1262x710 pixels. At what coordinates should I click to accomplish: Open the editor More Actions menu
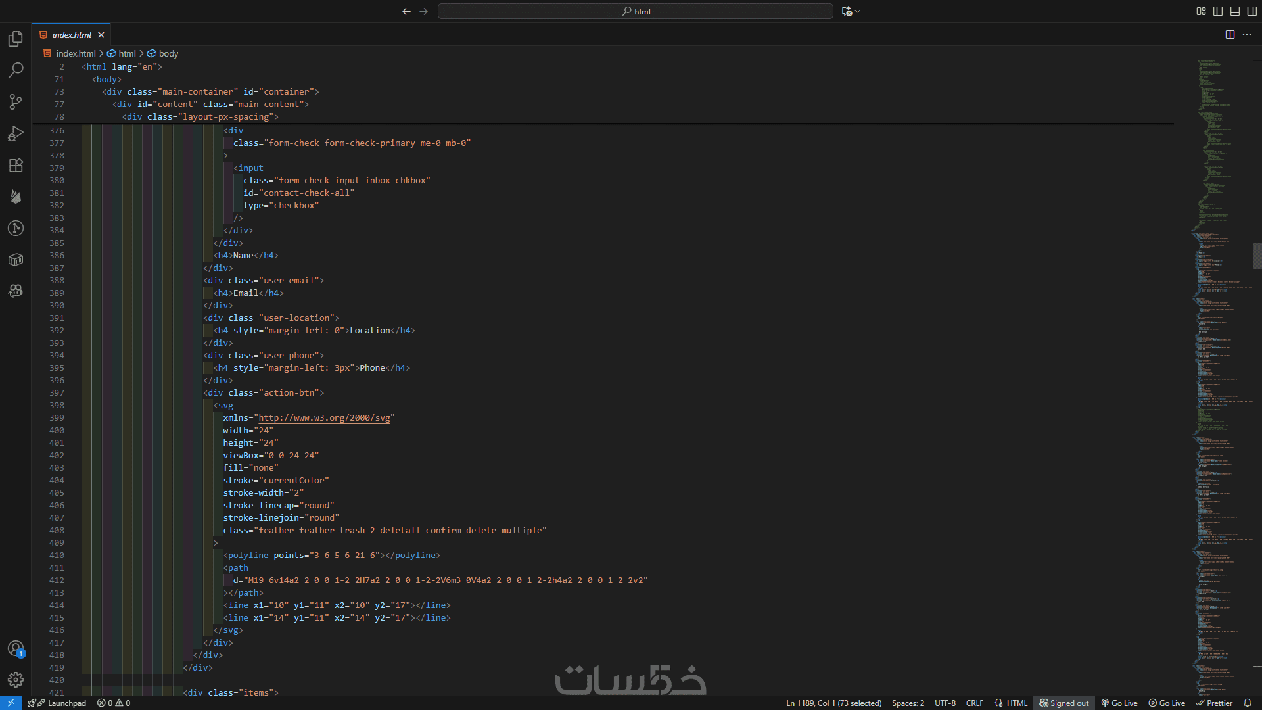(x=1247, y=35)
